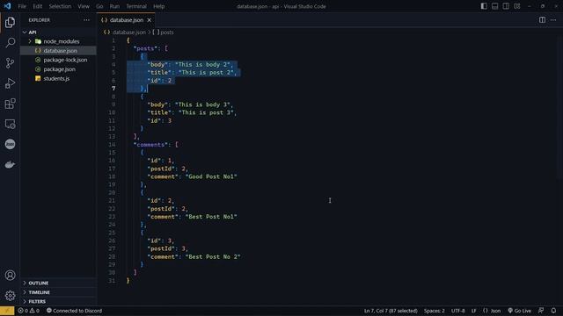Image resolution: width=563 pixels, height=316 pixels.
Task: Close the database.json tab
Action: pyautogui.click(x=149, y=20)
